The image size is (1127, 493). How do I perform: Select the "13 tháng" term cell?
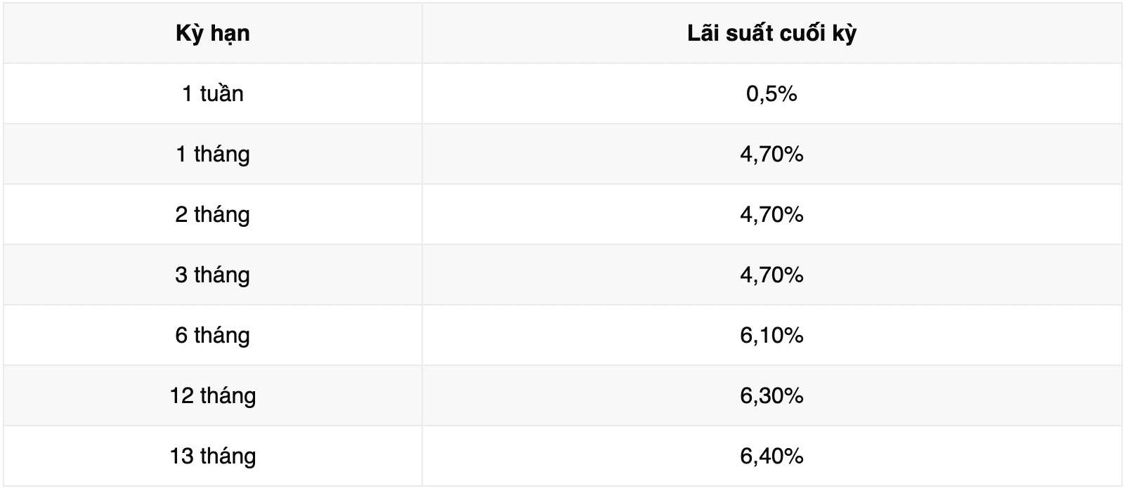[x=212, y=456]
